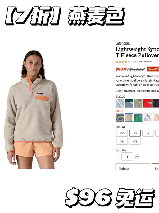This screenshot has width=159, height=213.
Task: Select the multicolor patterned swatch
Action: coord(120,118)
